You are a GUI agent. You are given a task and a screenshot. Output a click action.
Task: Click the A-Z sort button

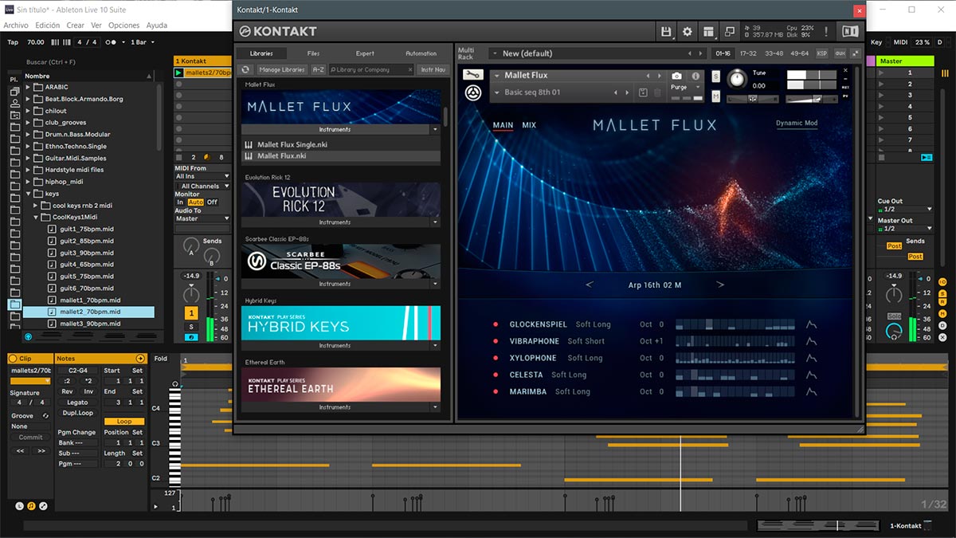(x=318, y=69)
